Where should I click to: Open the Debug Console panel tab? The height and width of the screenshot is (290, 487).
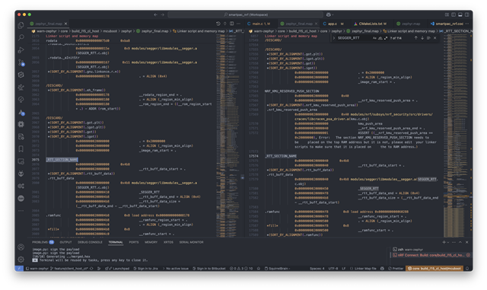(x=90, y=242)
